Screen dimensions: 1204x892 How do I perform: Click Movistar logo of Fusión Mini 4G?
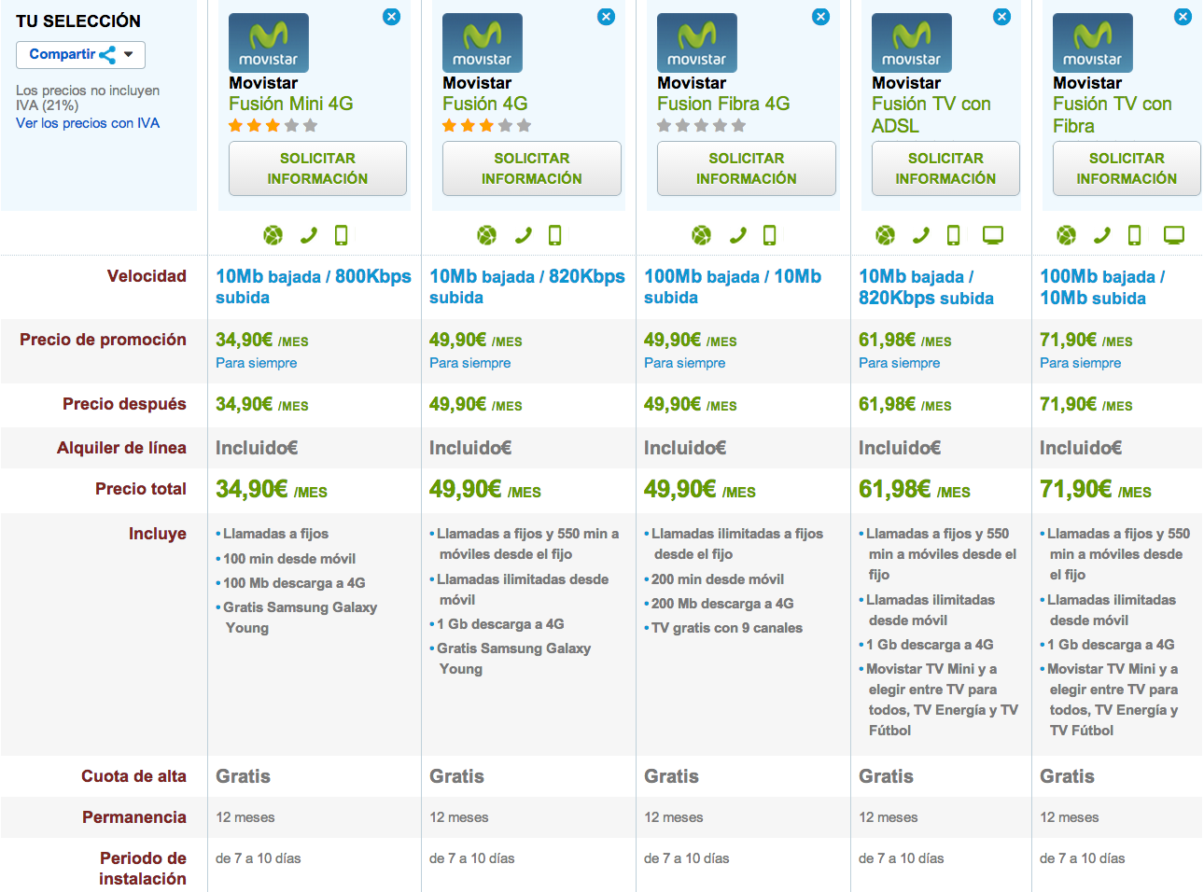coord(269,43)
